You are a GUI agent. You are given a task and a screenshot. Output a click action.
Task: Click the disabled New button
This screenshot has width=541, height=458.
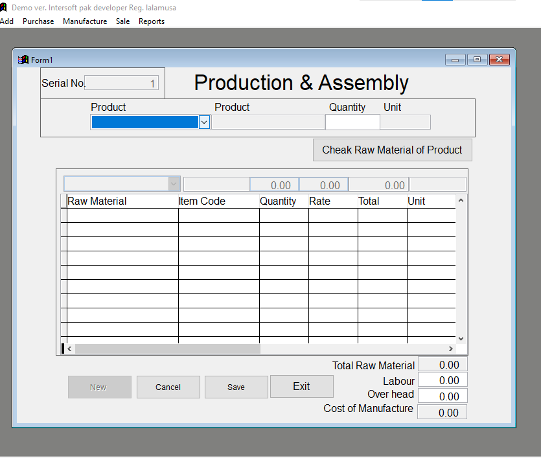coord(99,387)
